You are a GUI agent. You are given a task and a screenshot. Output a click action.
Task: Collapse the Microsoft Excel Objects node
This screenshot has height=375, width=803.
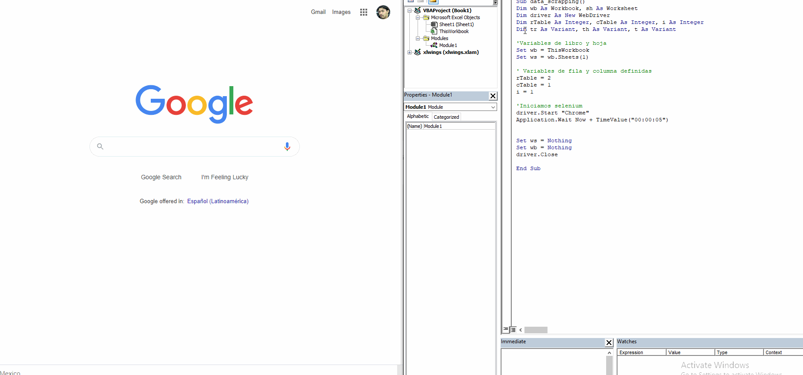(x=418, y=17)
